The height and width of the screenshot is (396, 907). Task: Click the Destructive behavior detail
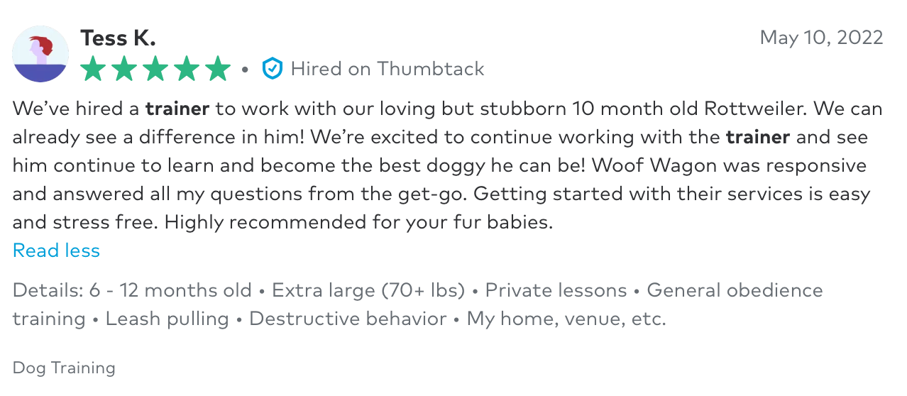click(348, 319)
